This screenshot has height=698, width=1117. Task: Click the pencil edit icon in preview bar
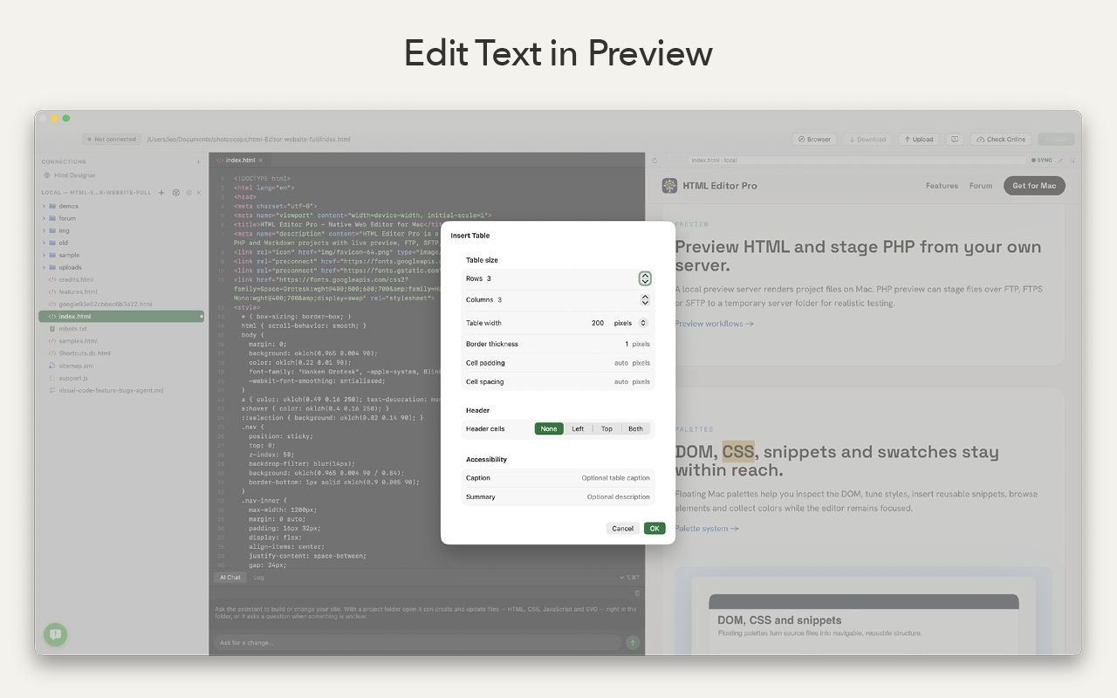(1062, 161)
